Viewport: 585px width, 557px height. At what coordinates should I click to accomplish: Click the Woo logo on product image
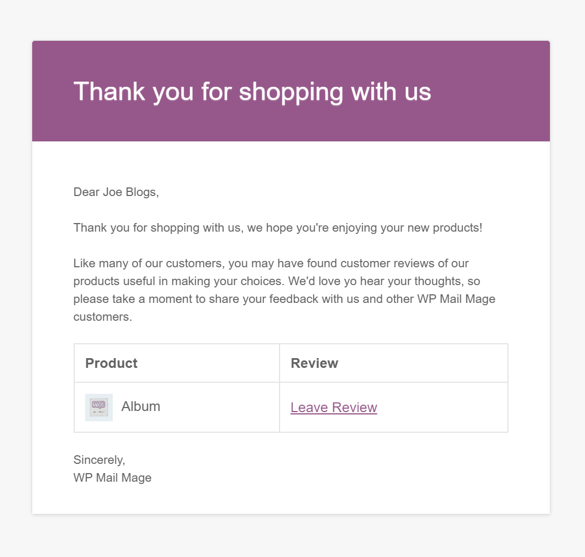point(99,405)
